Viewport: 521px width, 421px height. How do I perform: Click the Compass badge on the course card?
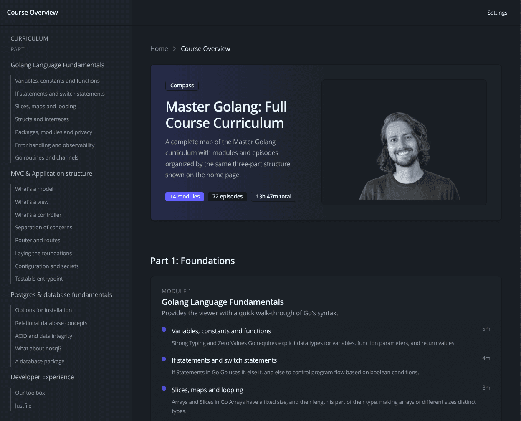pyautogui.click(x=182, y=85)
